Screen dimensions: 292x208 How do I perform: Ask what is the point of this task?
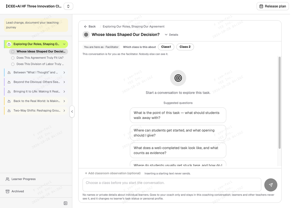click(x=178, y=115)
